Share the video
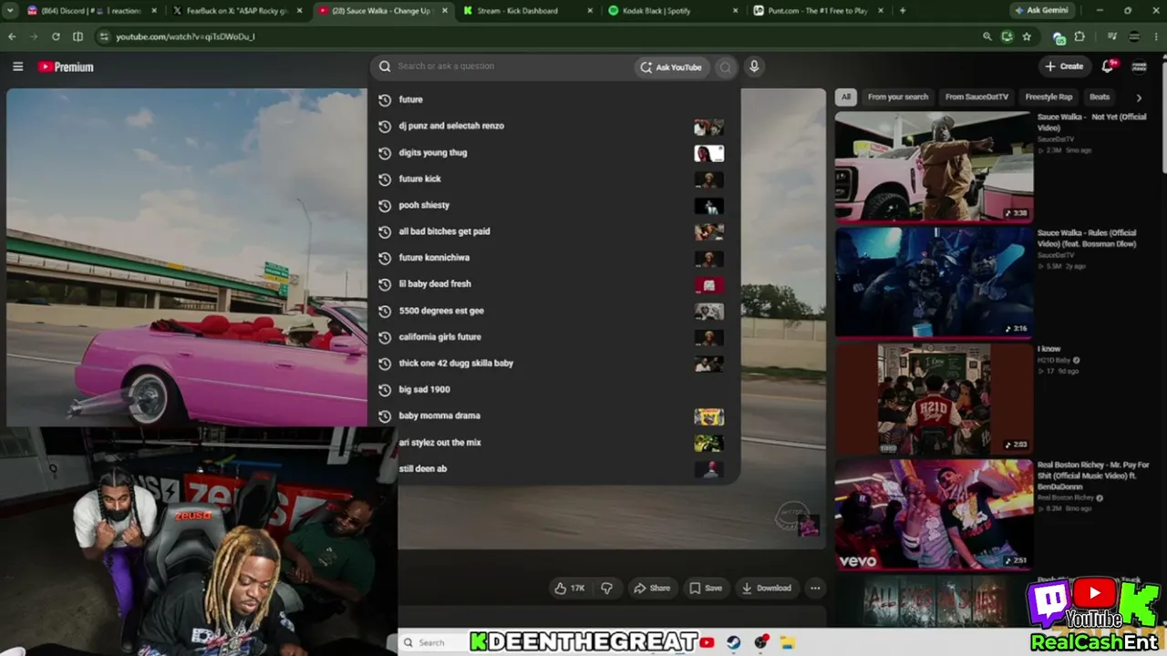Screen dimensions: 1167x656 [x=652, y=588]
